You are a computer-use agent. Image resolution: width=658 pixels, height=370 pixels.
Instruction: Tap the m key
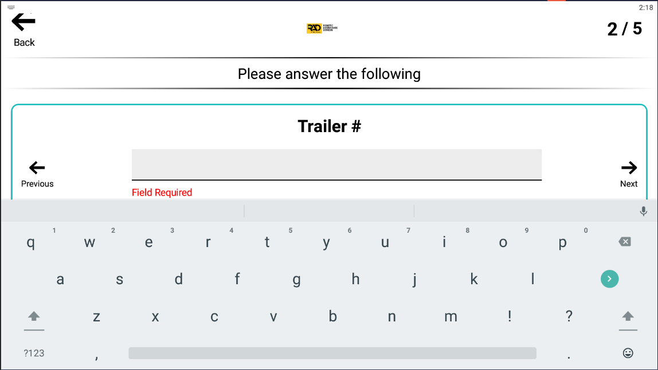coord(451,316)
